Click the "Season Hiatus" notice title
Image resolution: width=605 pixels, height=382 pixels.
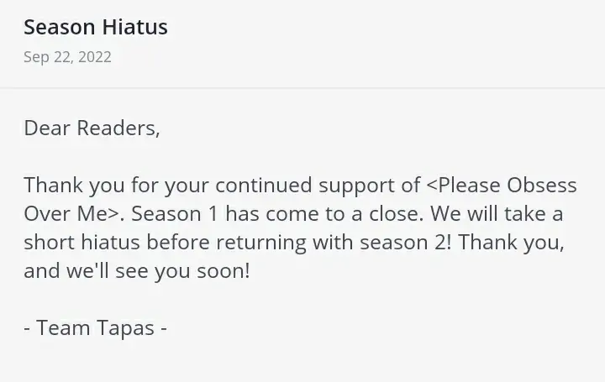(x=96, y=27)
